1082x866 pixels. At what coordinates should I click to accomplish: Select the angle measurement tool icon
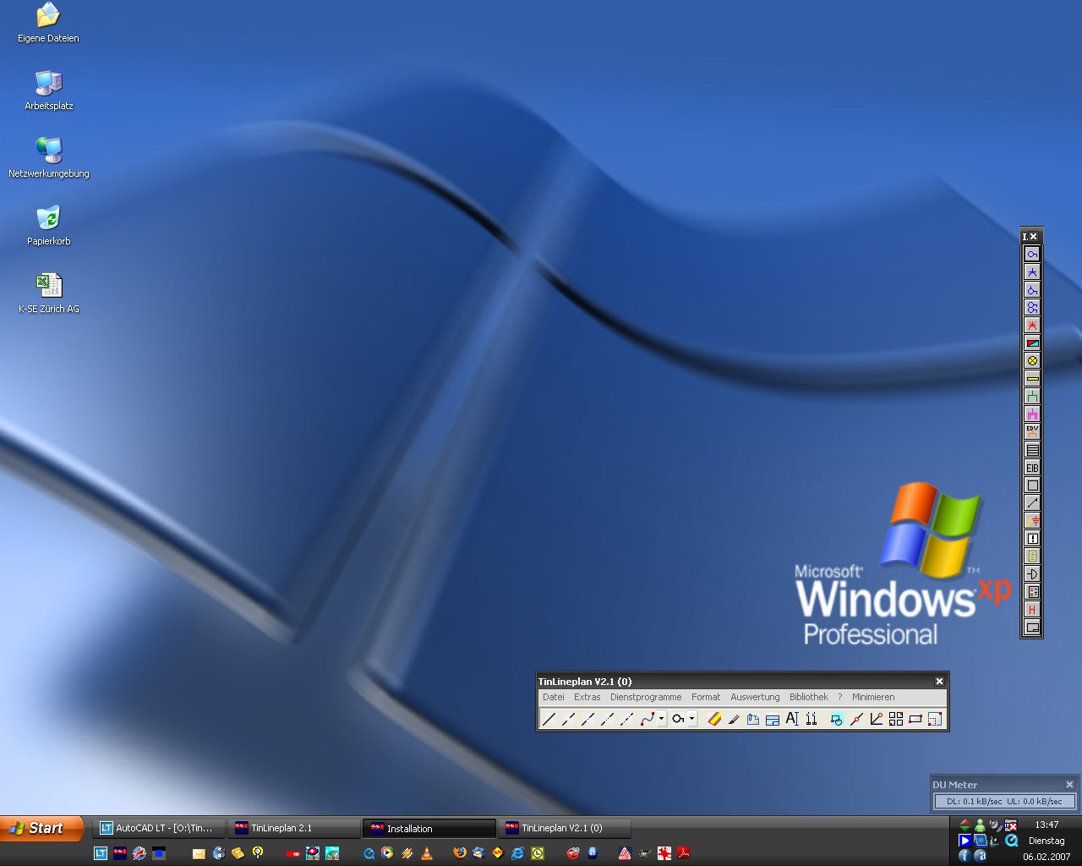pos(877,719)
